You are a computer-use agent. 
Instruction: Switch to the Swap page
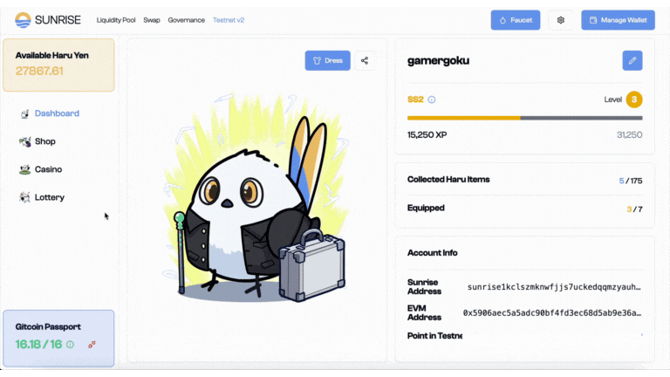pos(152,20)
